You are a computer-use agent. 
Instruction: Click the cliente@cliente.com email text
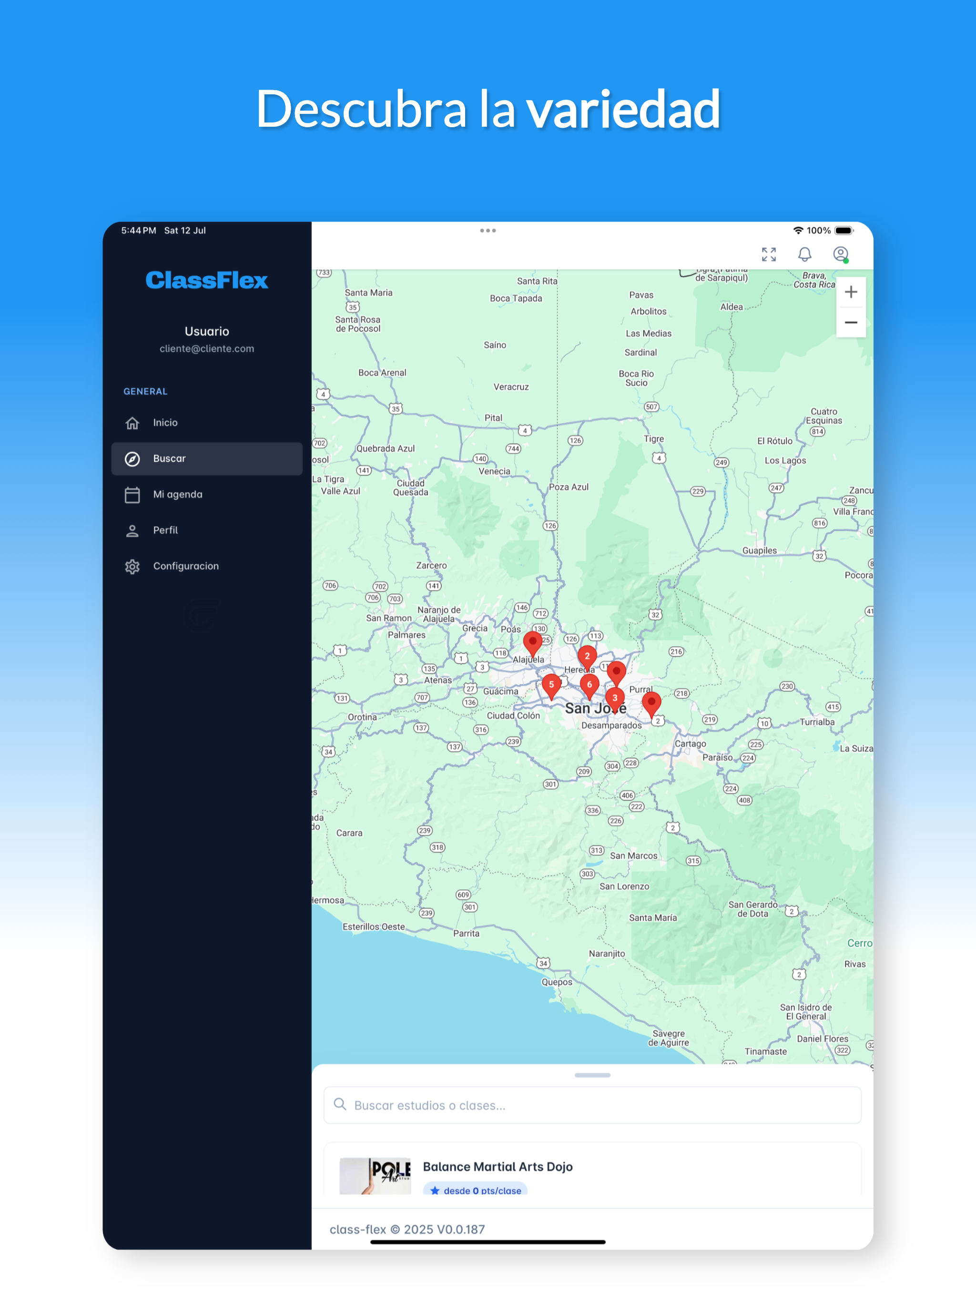207,348
